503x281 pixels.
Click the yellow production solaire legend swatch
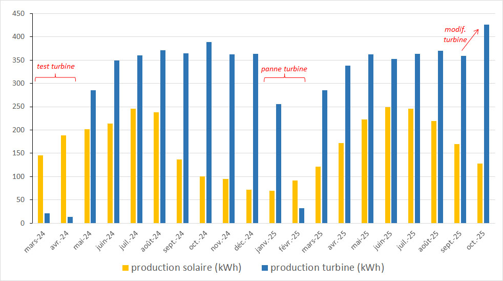(x=125, y=268)
